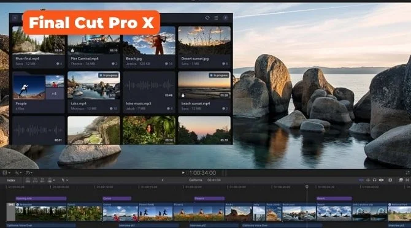Switch the media panel to list view
Screen dimensions: 411x228
(x=216, y=18)
